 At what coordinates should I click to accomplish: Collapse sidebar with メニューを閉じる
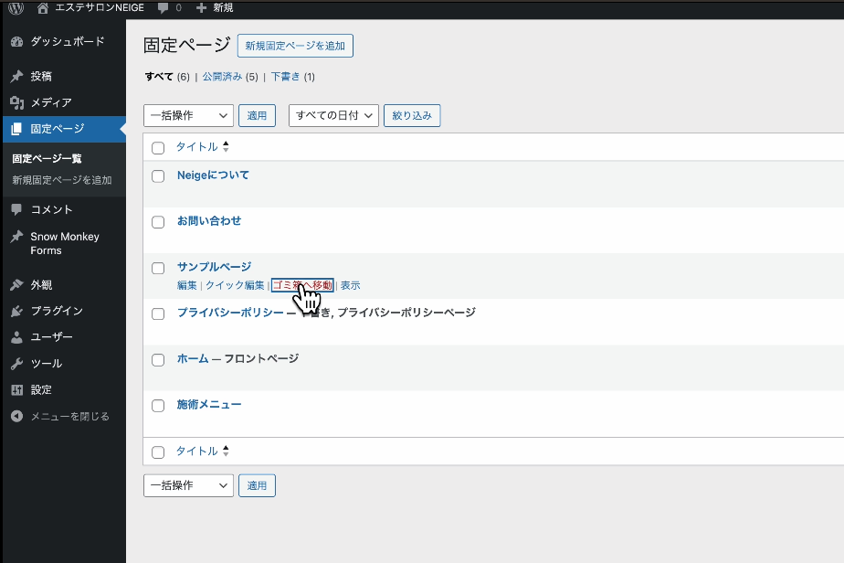point(69,416)
